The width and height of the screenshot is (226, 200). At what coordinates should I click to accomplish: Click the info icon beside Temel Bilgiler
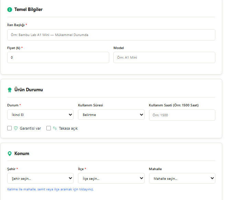10,10
